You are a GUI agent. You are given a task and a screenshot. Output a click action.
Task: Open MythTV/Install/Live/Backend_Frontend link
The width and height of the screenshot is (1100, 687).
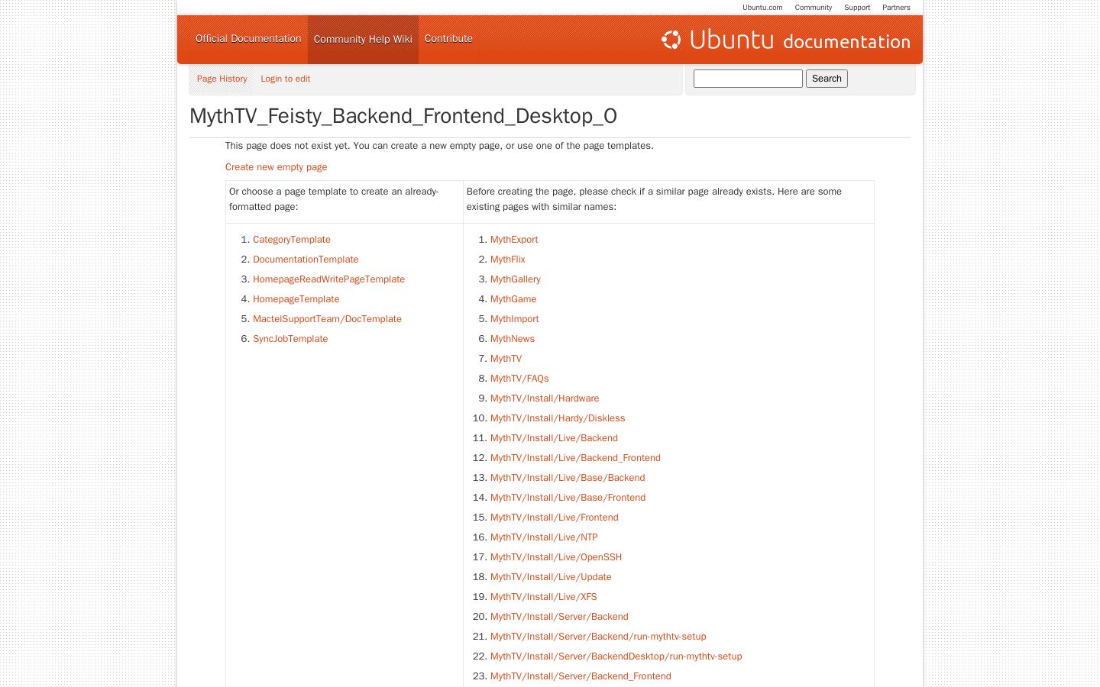pos(575,458)
